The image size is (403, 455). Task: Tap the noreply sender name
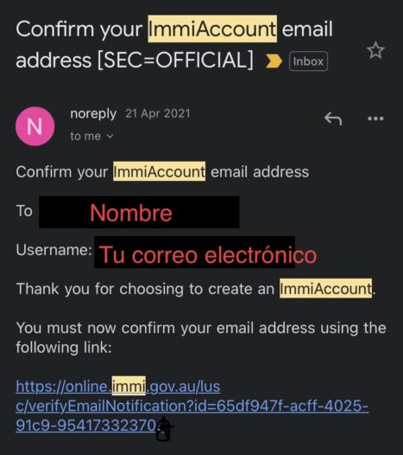pos(93,113)
